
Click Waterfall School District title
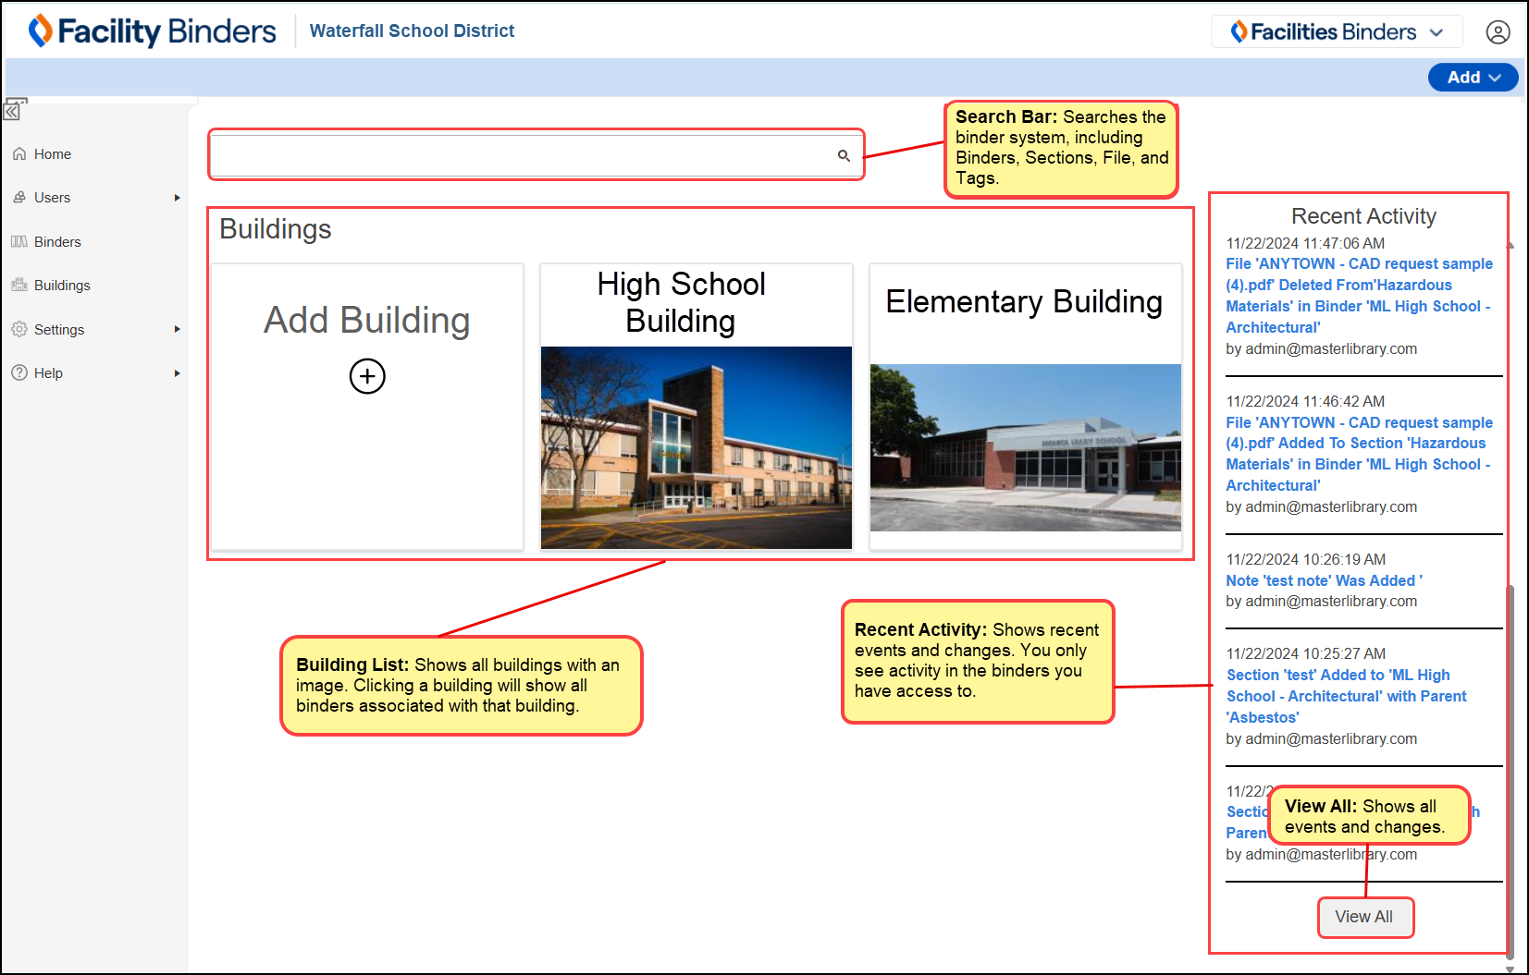tap(412, 30)
